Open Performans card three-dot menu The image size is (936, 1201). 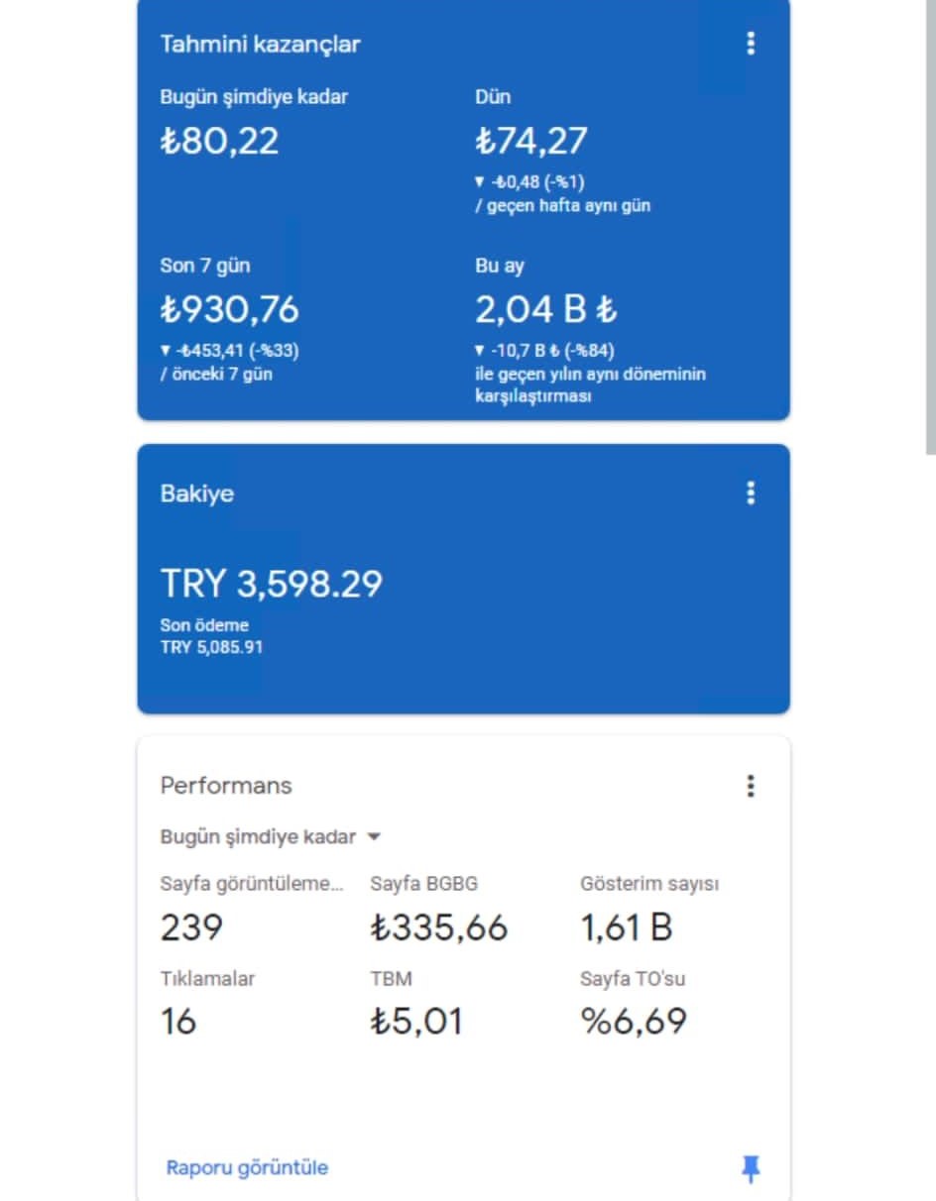point(751,786)
